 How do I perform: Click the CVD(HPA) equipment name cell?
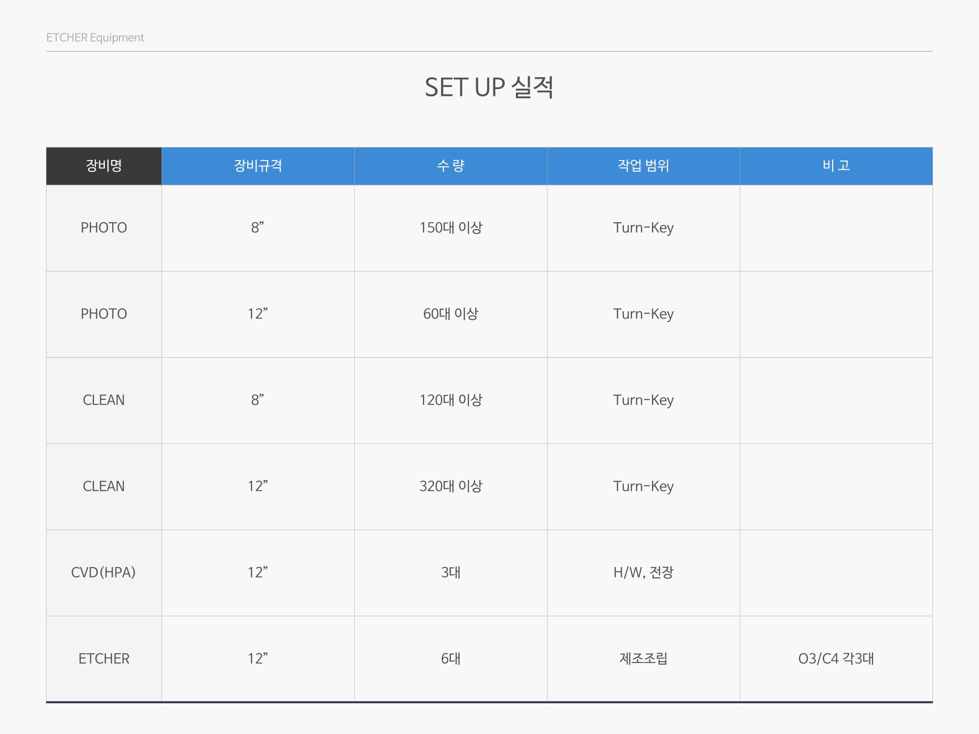click(x=103, y=572)
